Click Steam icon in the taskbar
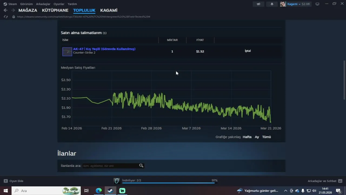 point(110,191)
